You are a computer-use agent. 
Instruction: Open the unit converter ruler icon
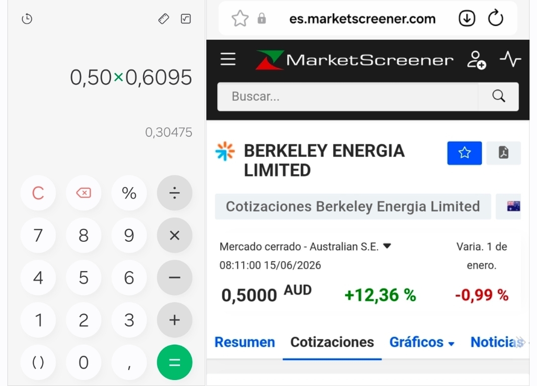coord(164,18)
